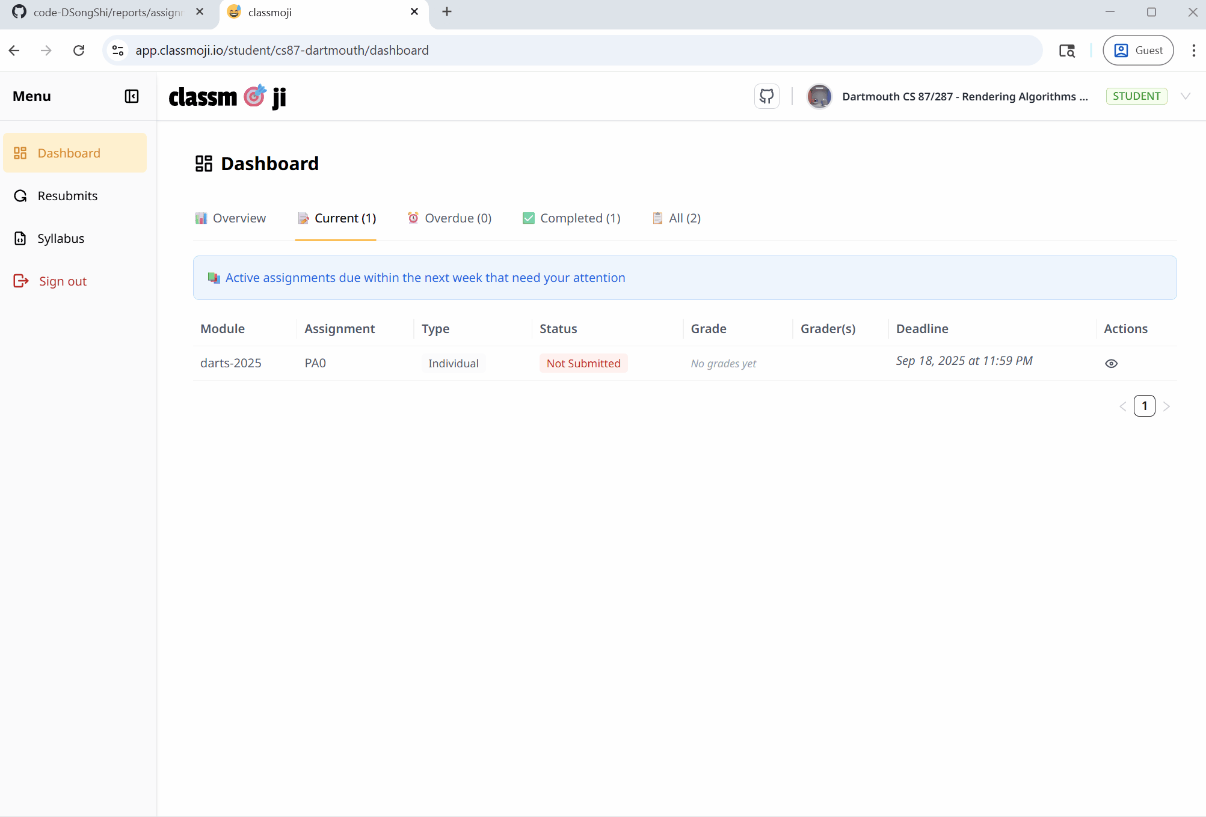Open the Resubmits page
The height and width of the screenshot is (817, 1206).
click(67, 196)
